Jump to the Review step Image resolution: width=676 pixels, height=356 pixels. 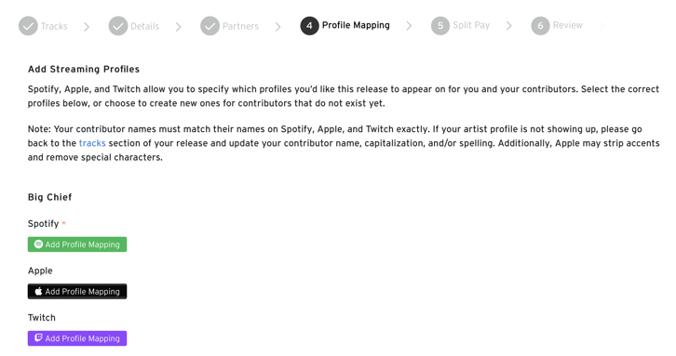567,25
